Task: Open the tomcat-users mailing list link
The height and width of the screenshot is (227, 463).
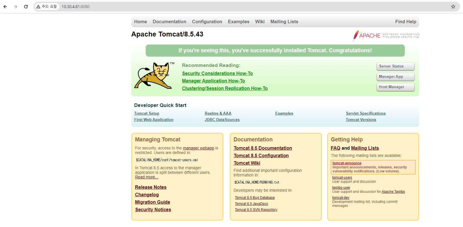Action: 342,178
